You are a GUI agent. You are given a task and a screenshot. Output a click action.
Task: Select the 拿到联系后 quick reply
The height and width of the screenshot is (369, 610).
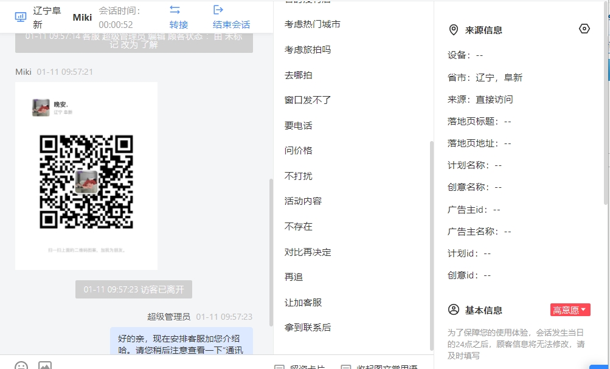pyautogui.click(x=308, y=328)
